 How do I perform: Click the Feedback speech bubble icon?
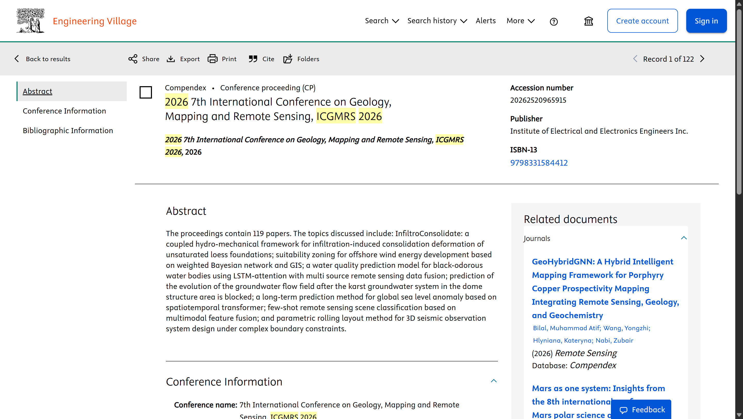[x=623, y=410]
